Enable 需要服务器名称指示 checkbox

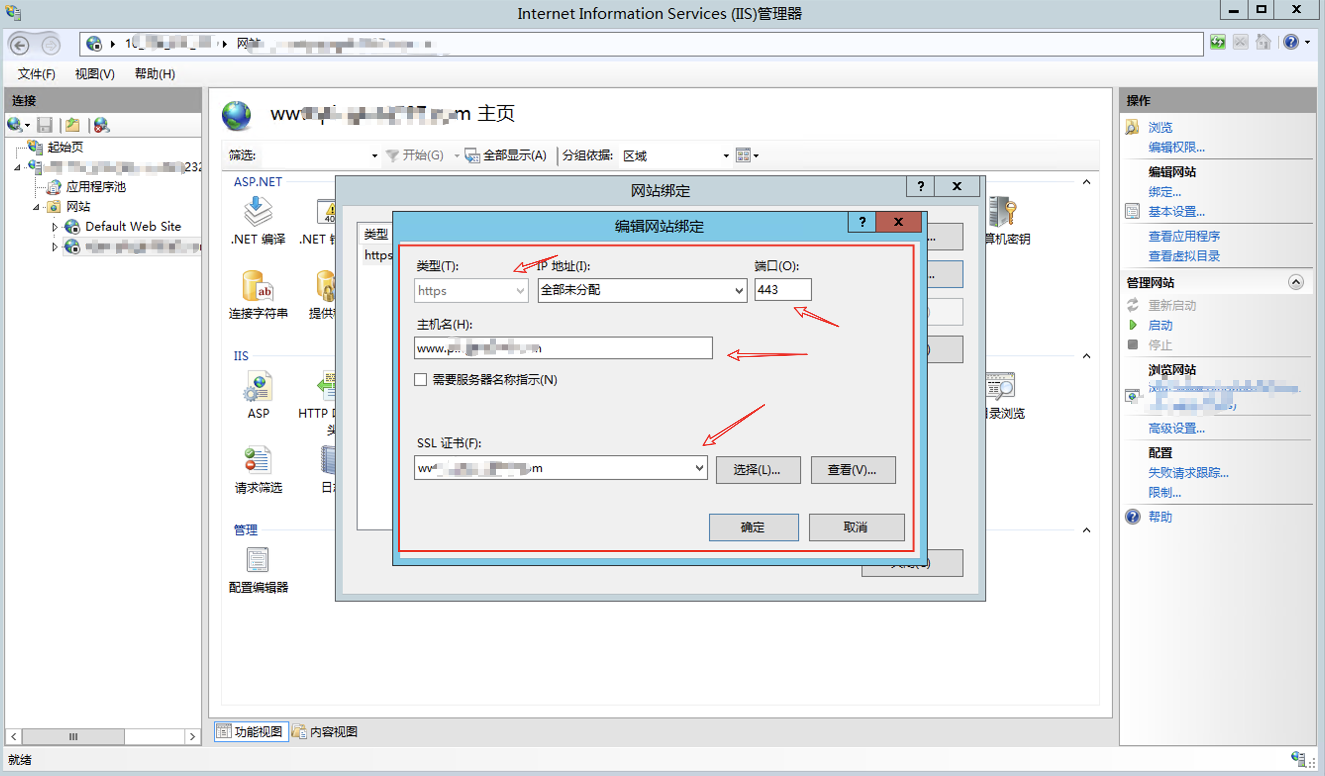click(420, 379)
